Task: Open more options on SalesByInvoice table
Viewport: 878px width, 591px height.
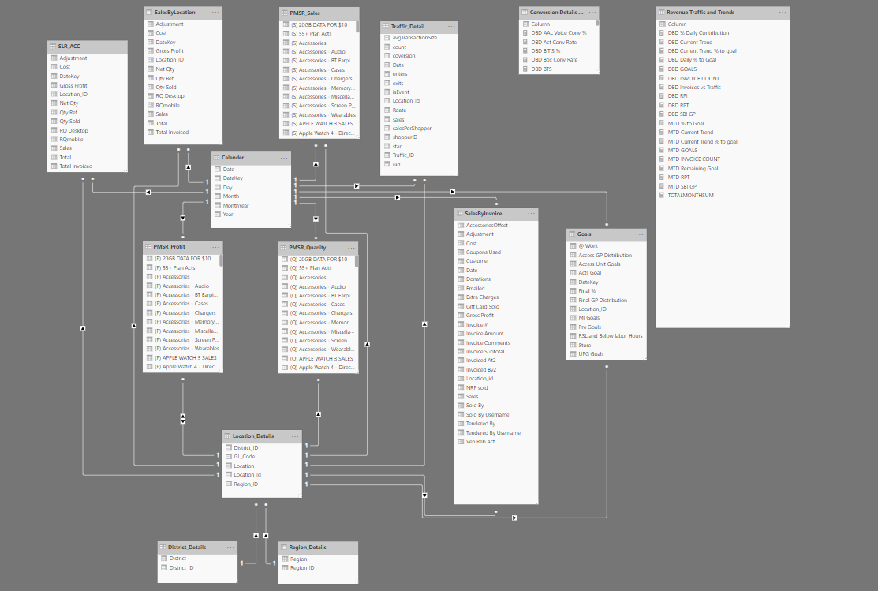Action: pyautogui.click(x=531, y=213)
